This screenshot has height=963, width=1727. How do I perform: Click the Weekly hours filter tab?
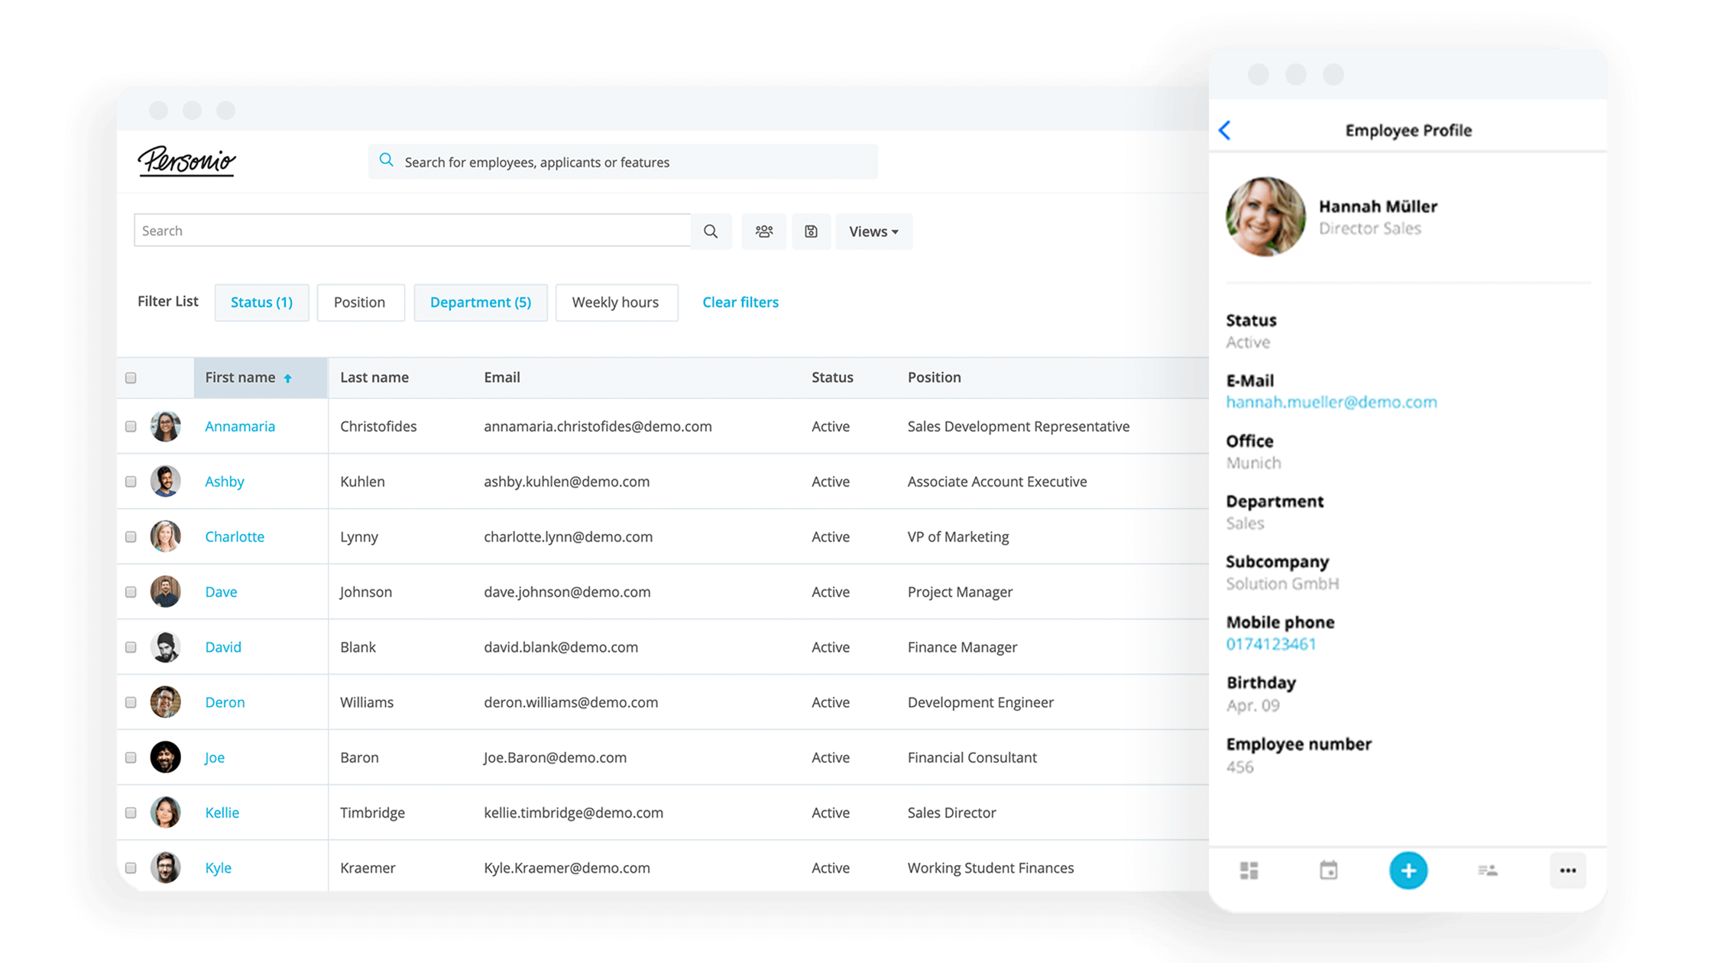pyautogui.click(x=615, y=303)
